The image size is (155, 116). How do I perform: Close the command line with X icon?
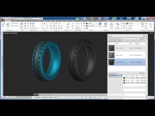[35, 95]
